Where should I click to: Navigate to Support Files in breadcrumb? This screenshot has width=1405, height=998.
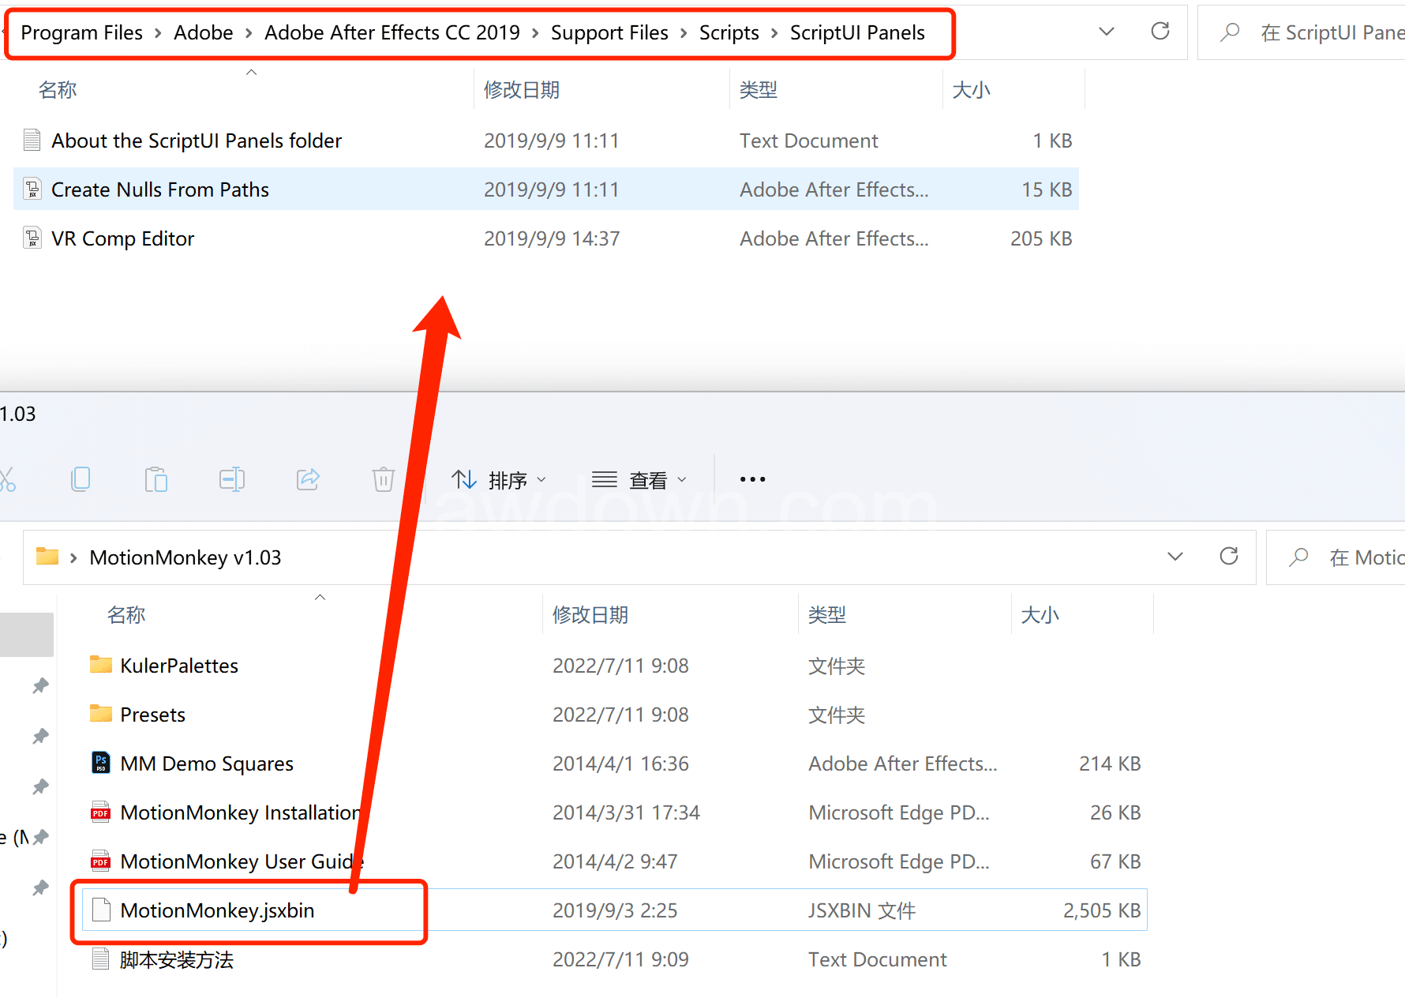(x=609, y=33)
